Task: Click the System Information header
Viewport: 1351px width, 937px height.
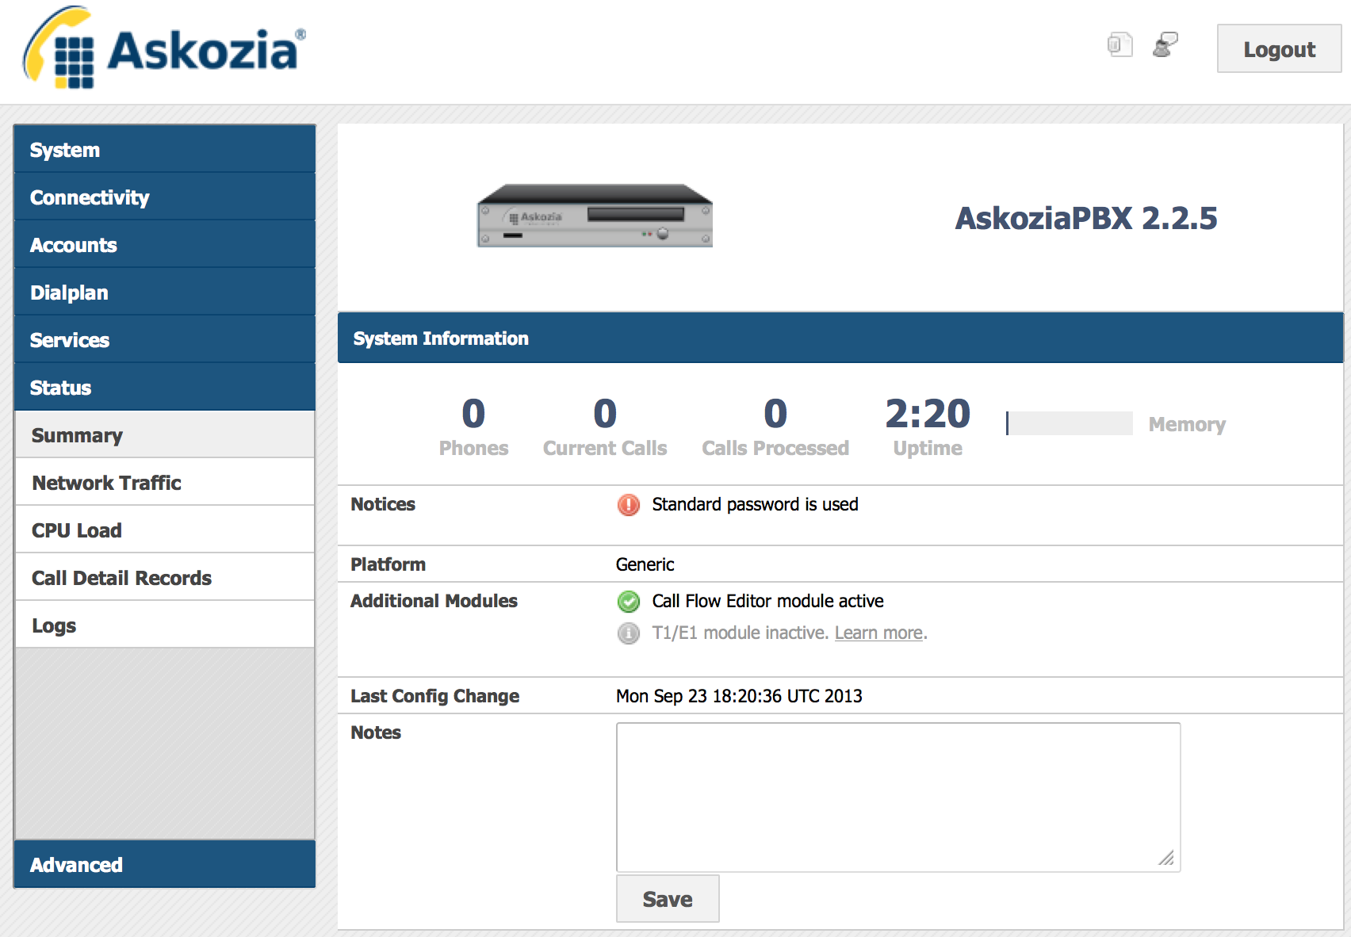Action: pos(840,338)
